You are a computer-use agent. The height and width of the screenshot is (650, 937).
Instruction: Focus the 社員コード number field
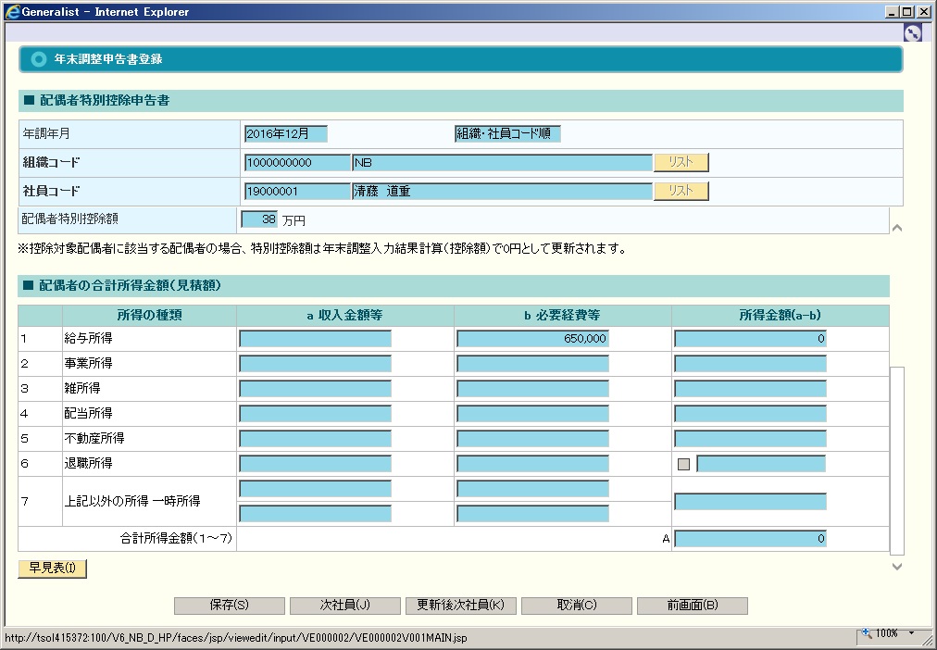pyautogui.click(x=297, y=192)
